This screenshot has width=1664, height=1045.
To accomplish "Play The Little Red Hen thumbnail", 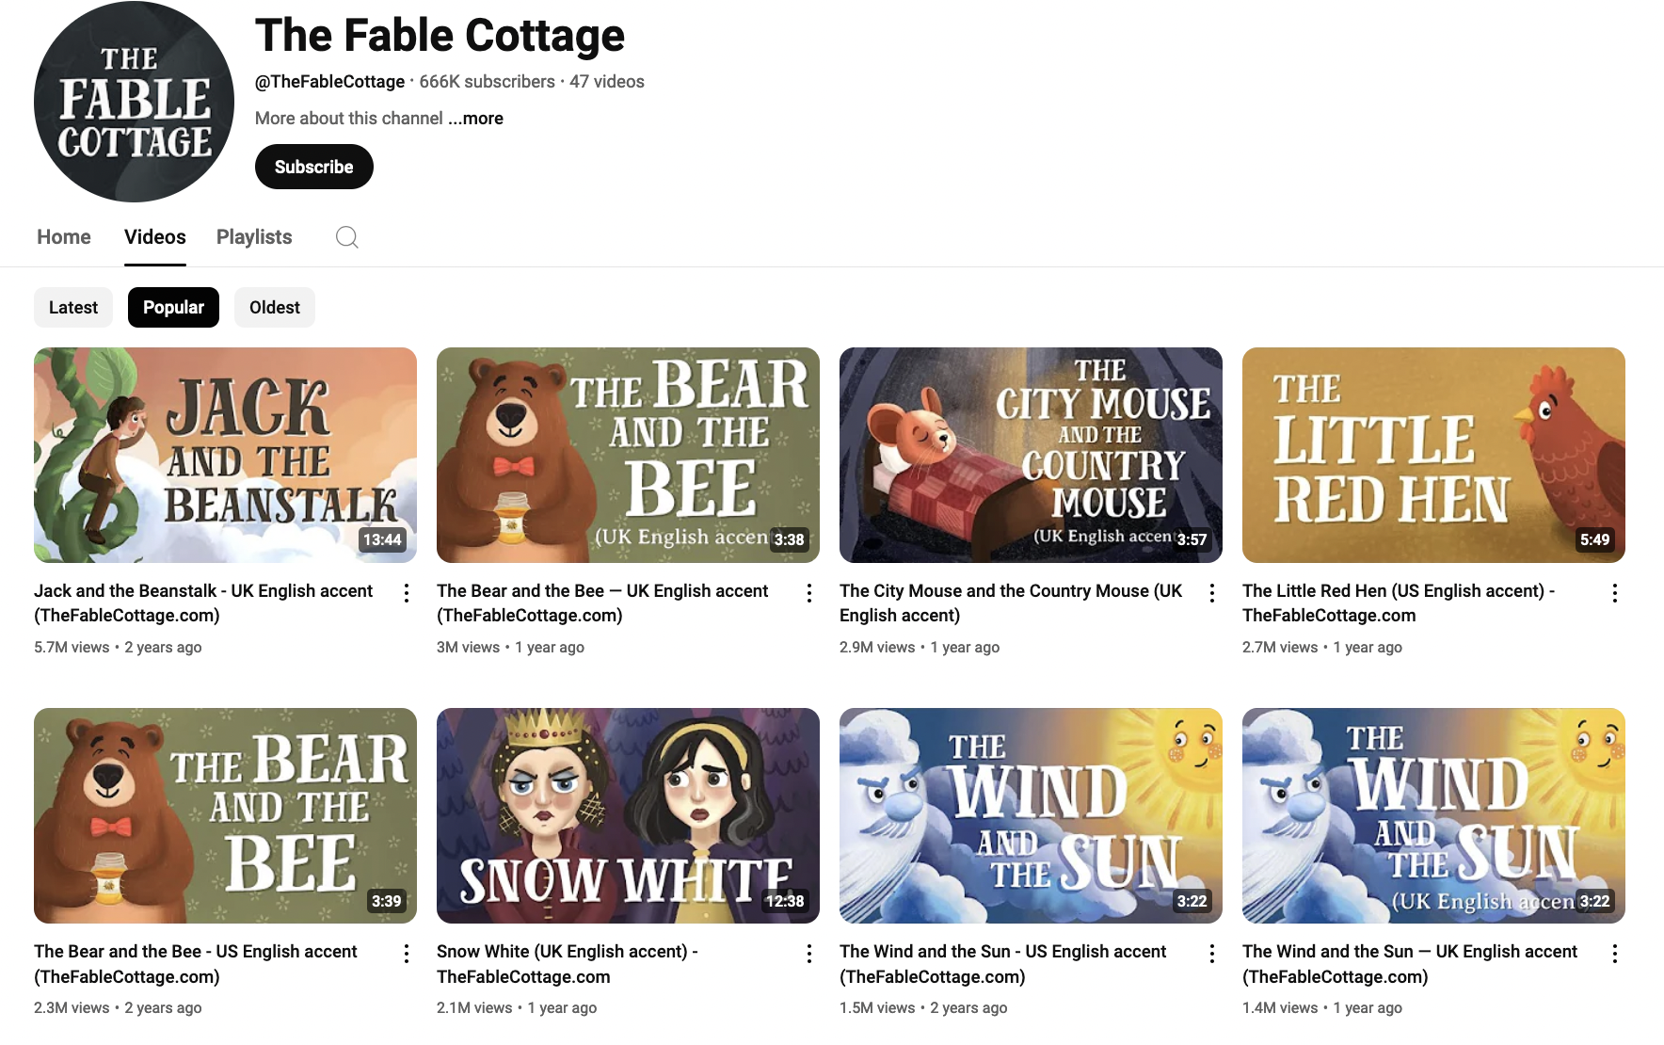I will (x=1433, y=455).
